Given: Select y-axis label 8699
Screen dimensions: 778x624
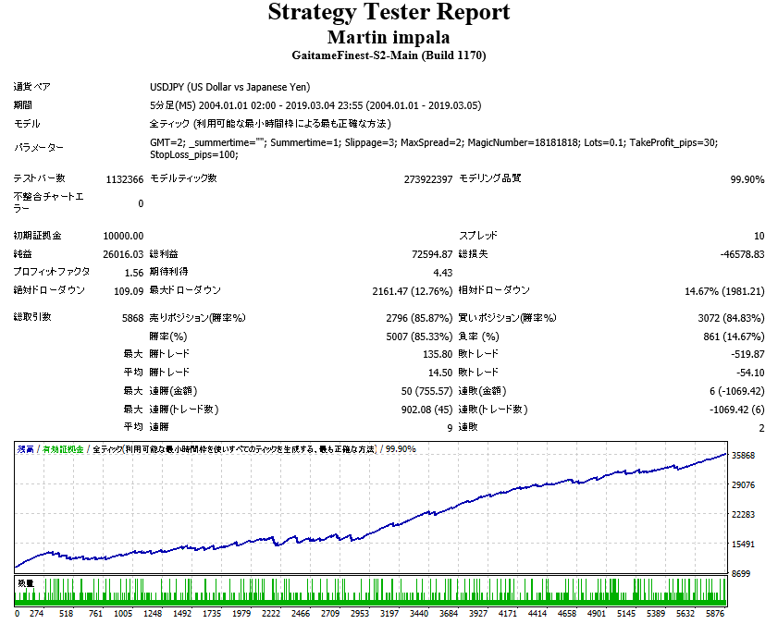Looking at the screenshot, I should [x=741, y=574].
